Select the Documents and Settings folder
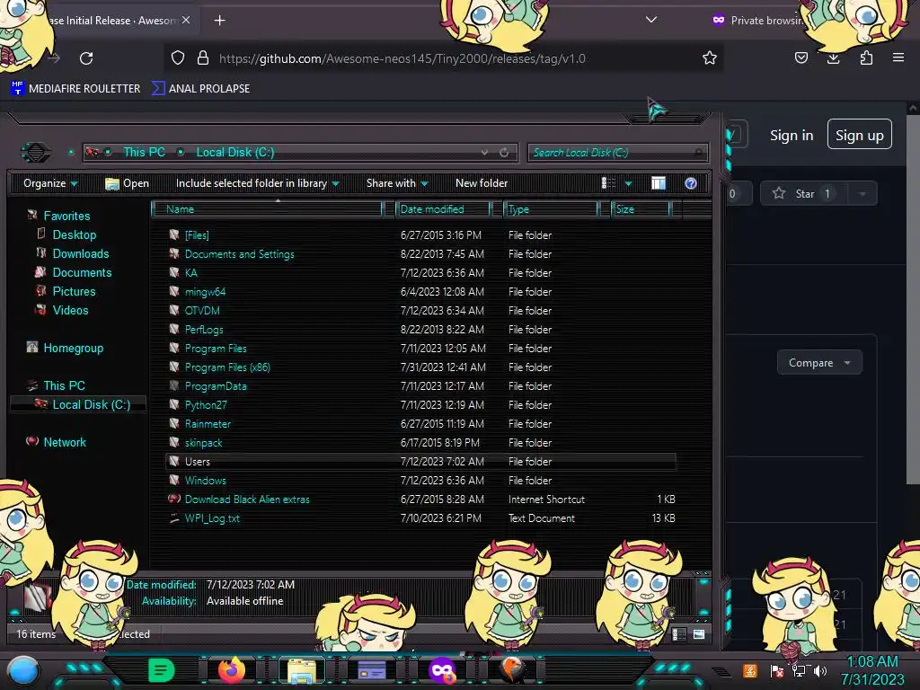Viewport: 920px width, 690px height. coord(239,254)
